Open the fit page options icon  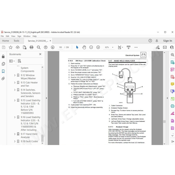click(120, 47)
